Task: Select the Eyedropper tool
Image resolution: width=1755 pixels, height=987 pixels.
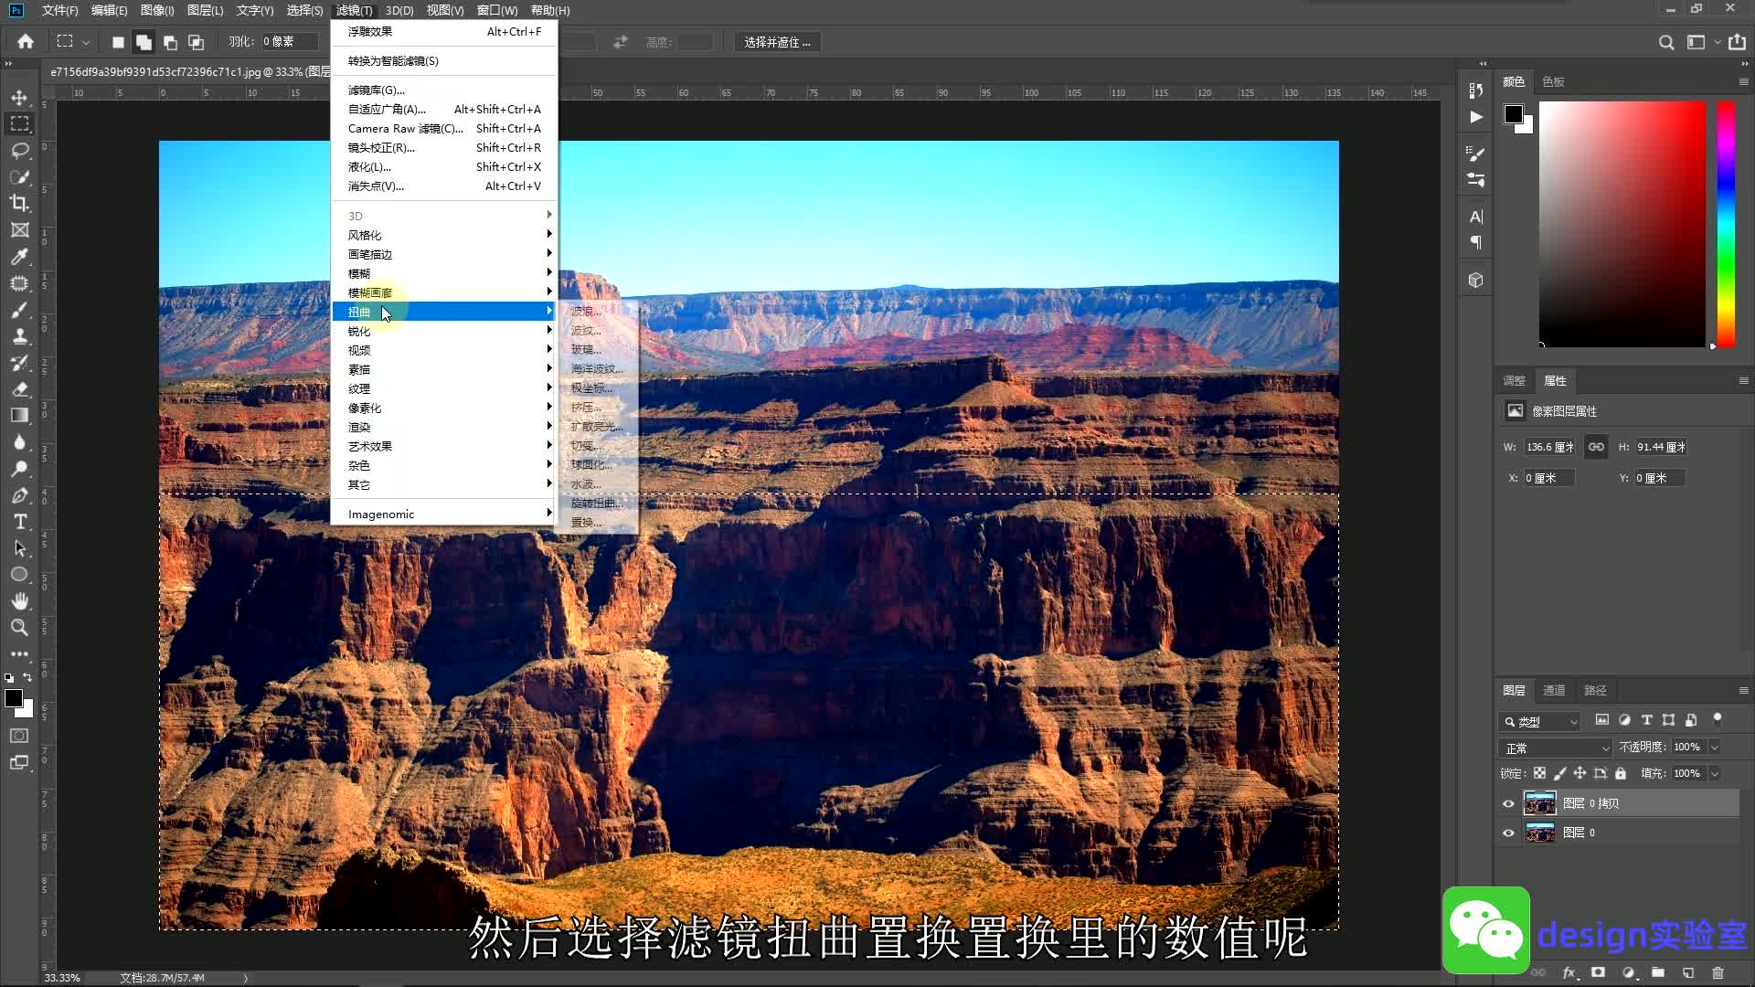Action: click(19, 257)
